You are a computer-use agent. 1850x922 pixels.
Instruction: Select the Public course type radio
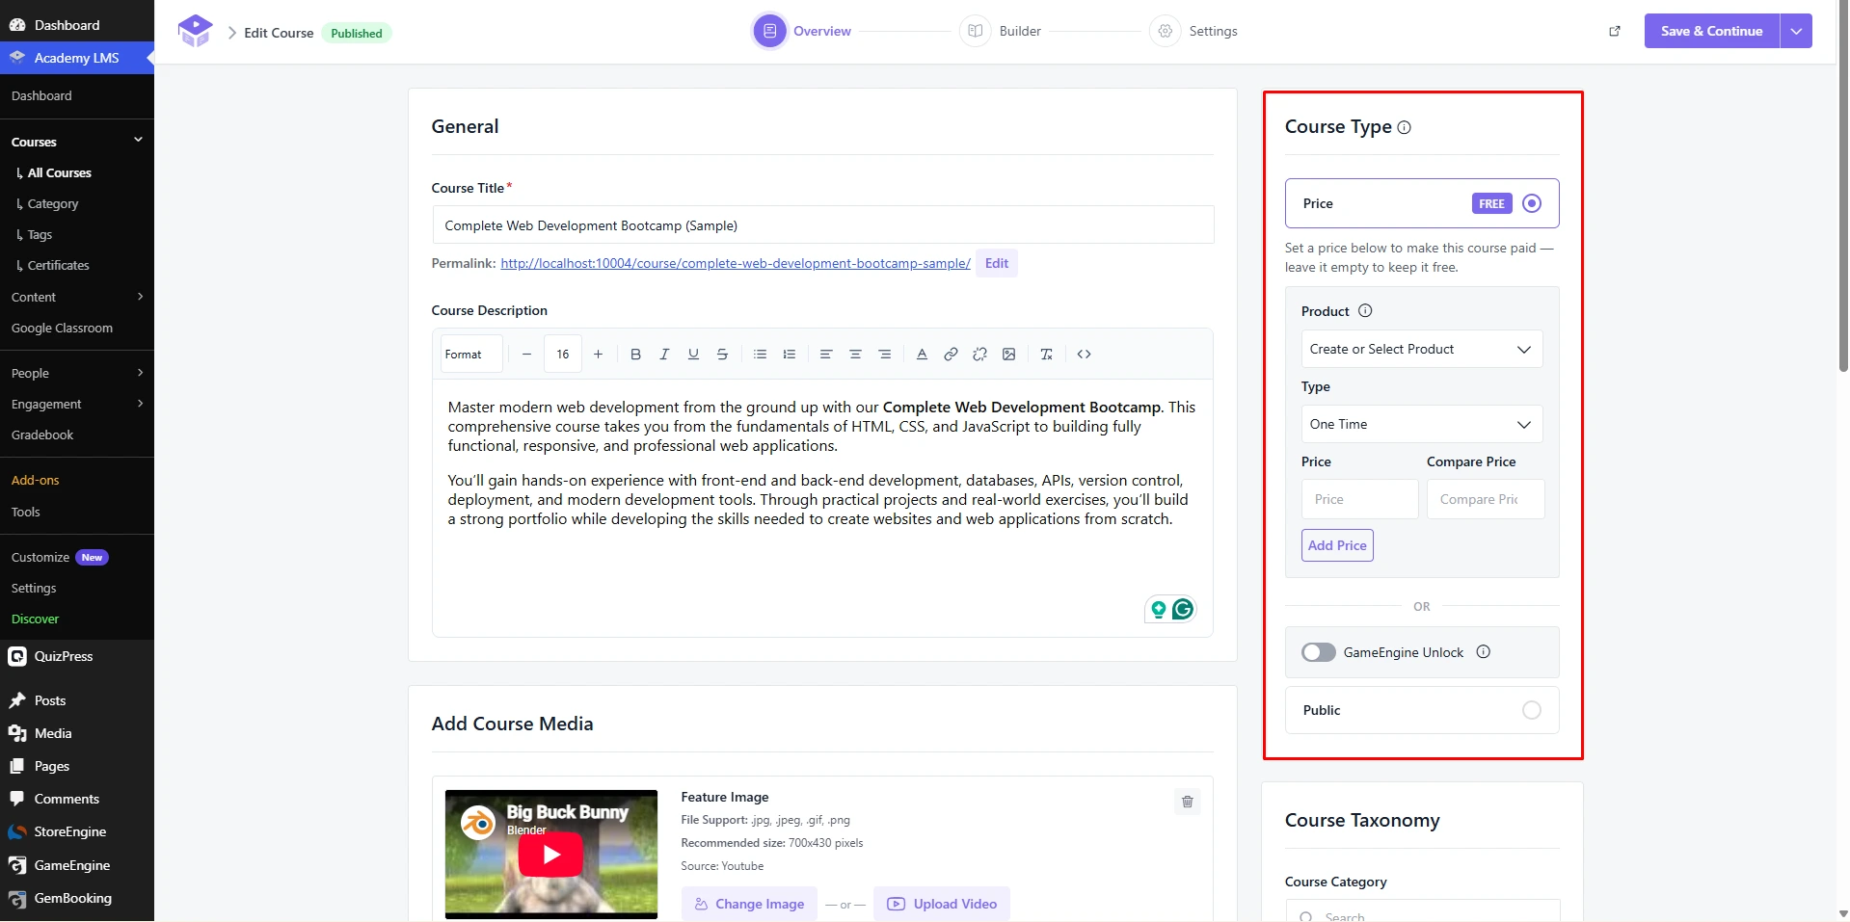[x=1532, y=710]
